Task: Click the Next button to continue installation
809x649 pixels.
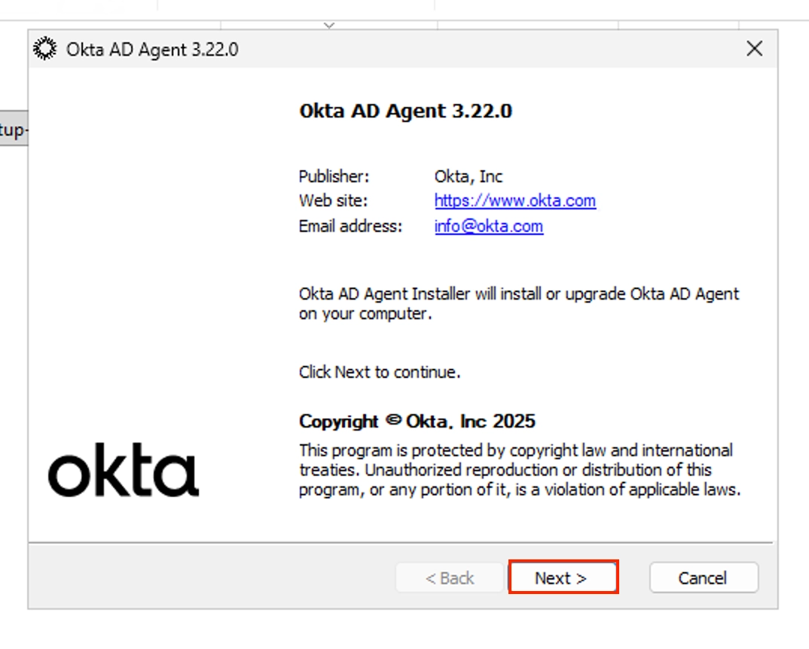Action: (563, 577)
